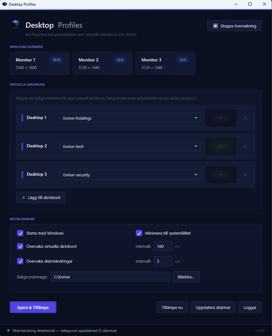Toggle Övervaka virtuella skrivbord checkbox

(20, 246)
